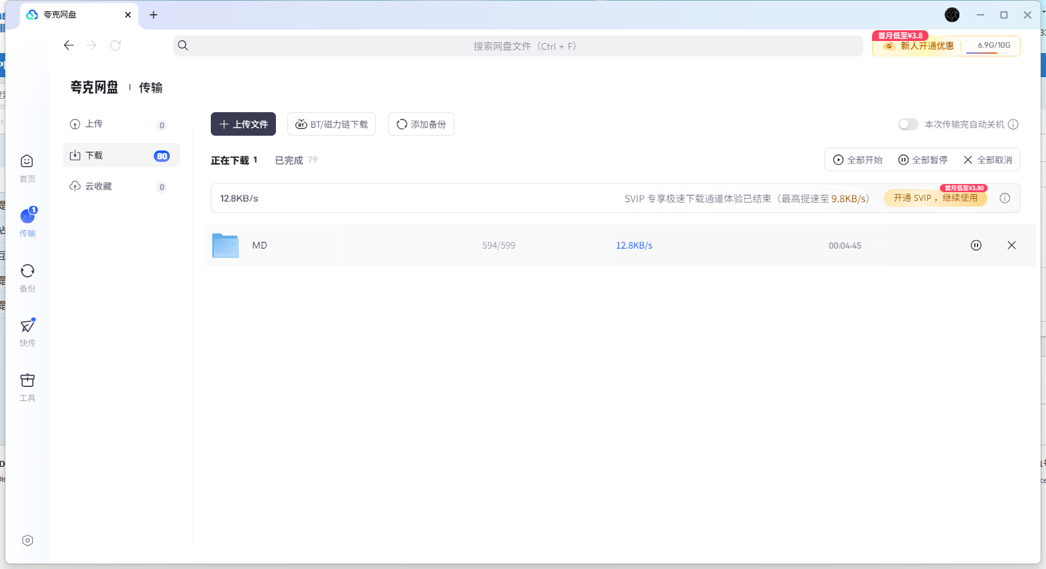Click the 80 badge beside 下载
Screen dimensions: 1046x569
162,156
